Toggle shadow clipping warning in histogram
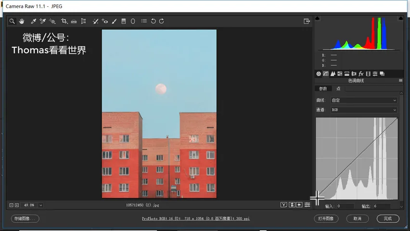The height and width of the screenshot is (231, 410). [318, 18]
